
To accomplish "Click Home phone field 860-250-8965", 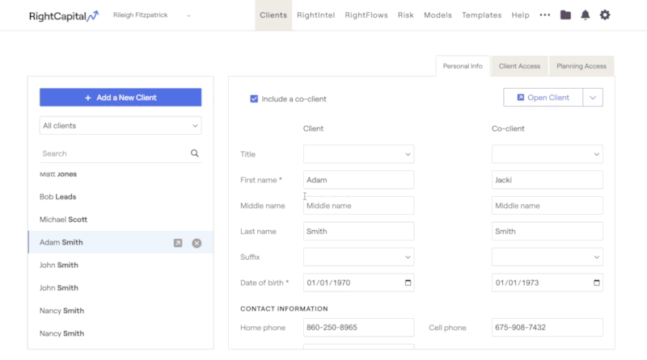I will click(x=358, y=328).
